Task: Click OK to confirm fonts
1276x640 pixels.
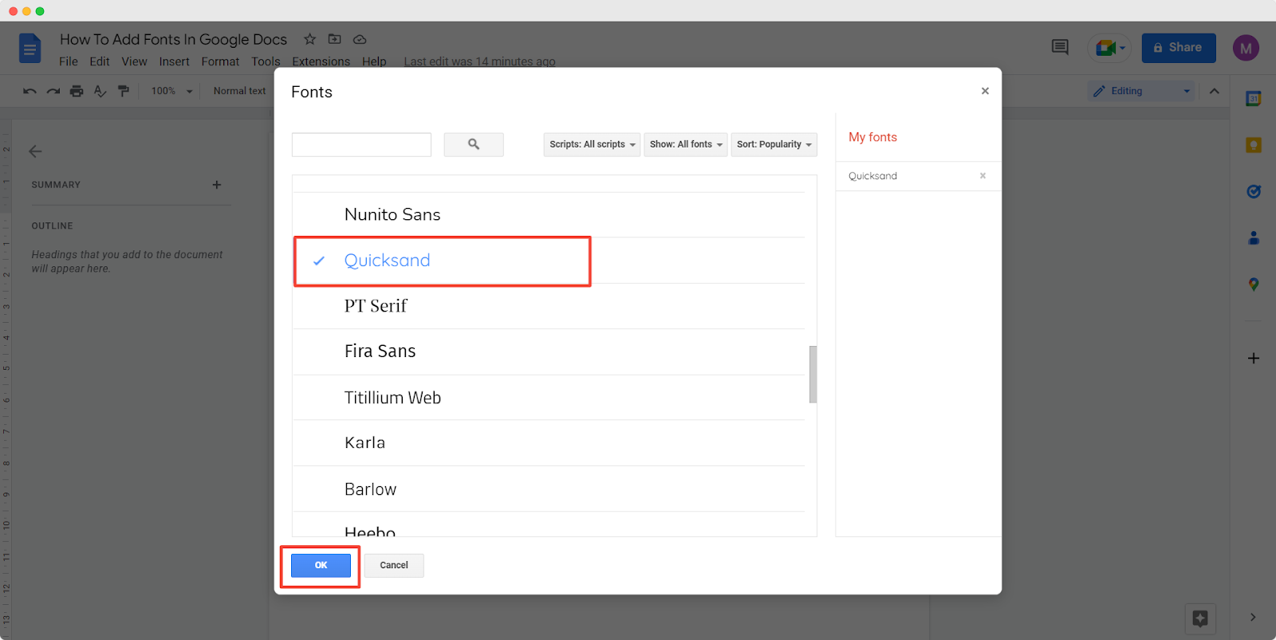Action: click(321, 565)
